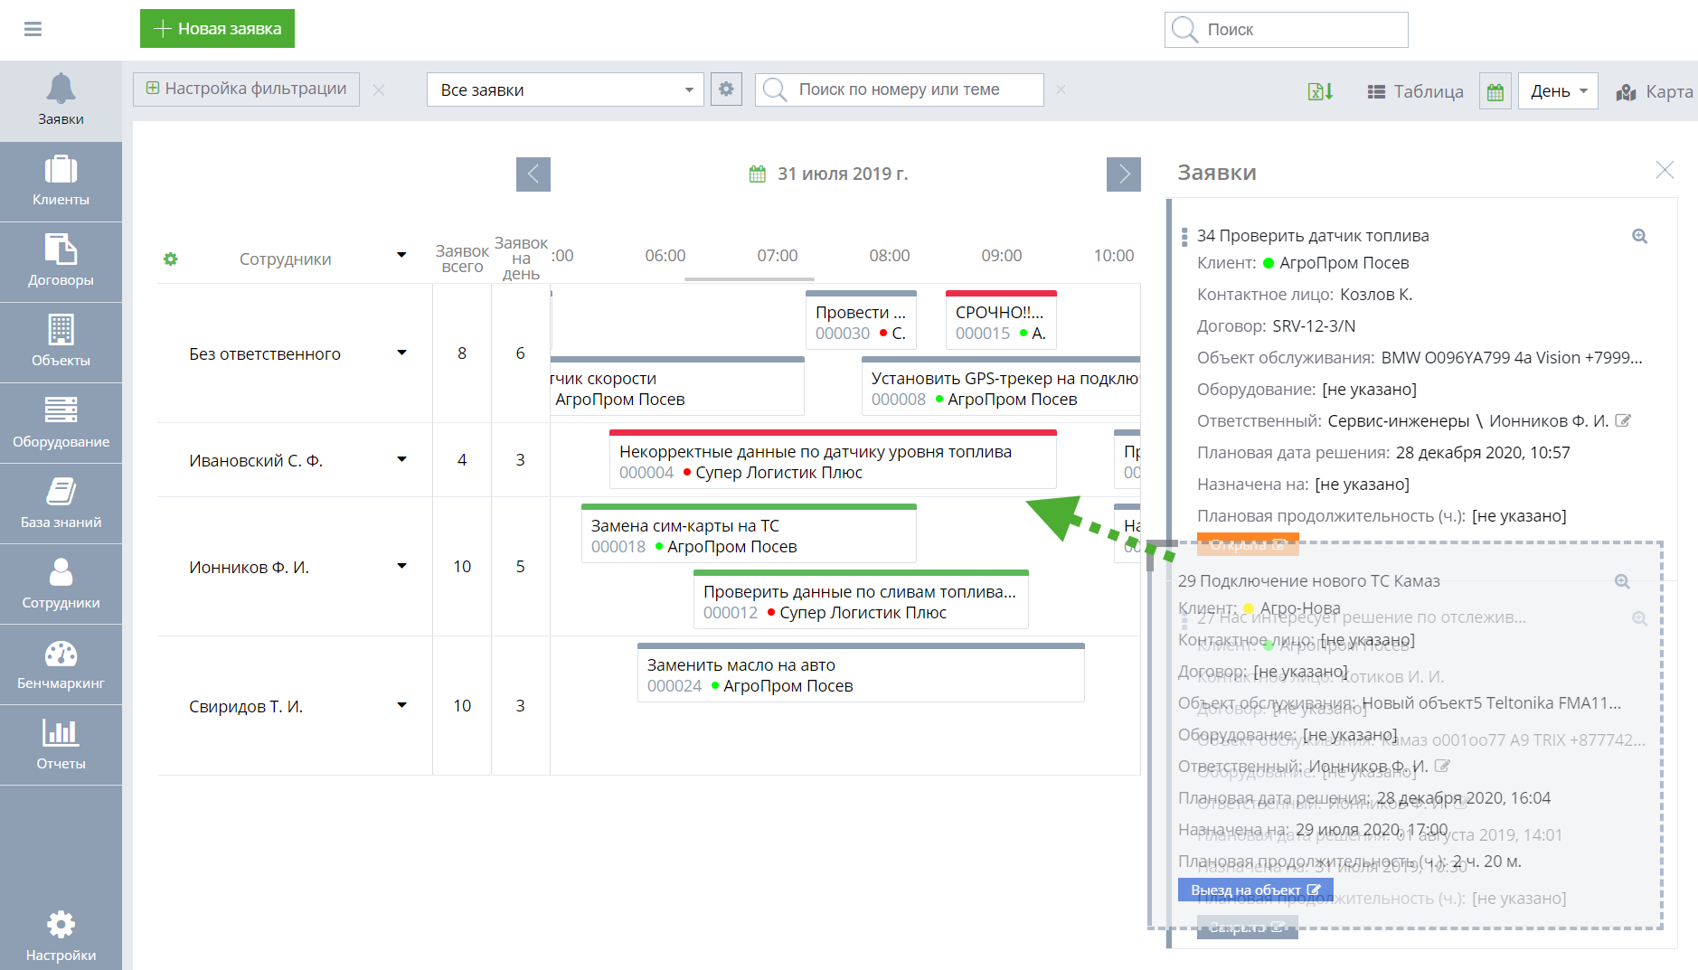Open request 000004 Некорректные данные card
1698x970 pixels.
click(x=833, y=459)
